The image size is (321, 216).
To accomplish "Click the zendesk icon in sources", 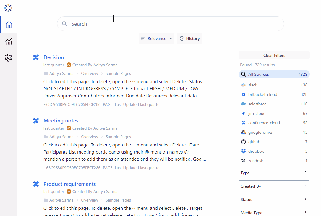I will coord(244,161).
